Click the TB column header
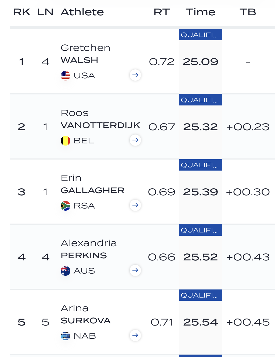275x357 pixels. pos(248,12)
